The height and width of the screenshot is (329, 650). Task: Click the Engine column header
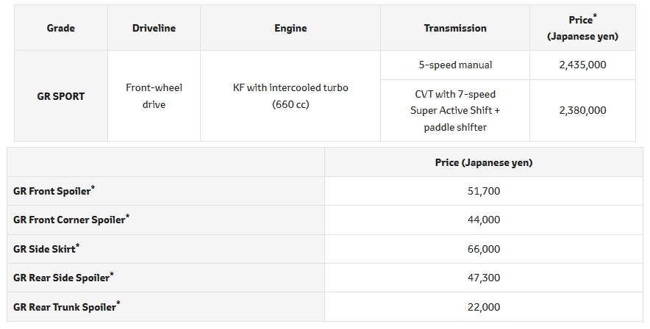(290, 28)
